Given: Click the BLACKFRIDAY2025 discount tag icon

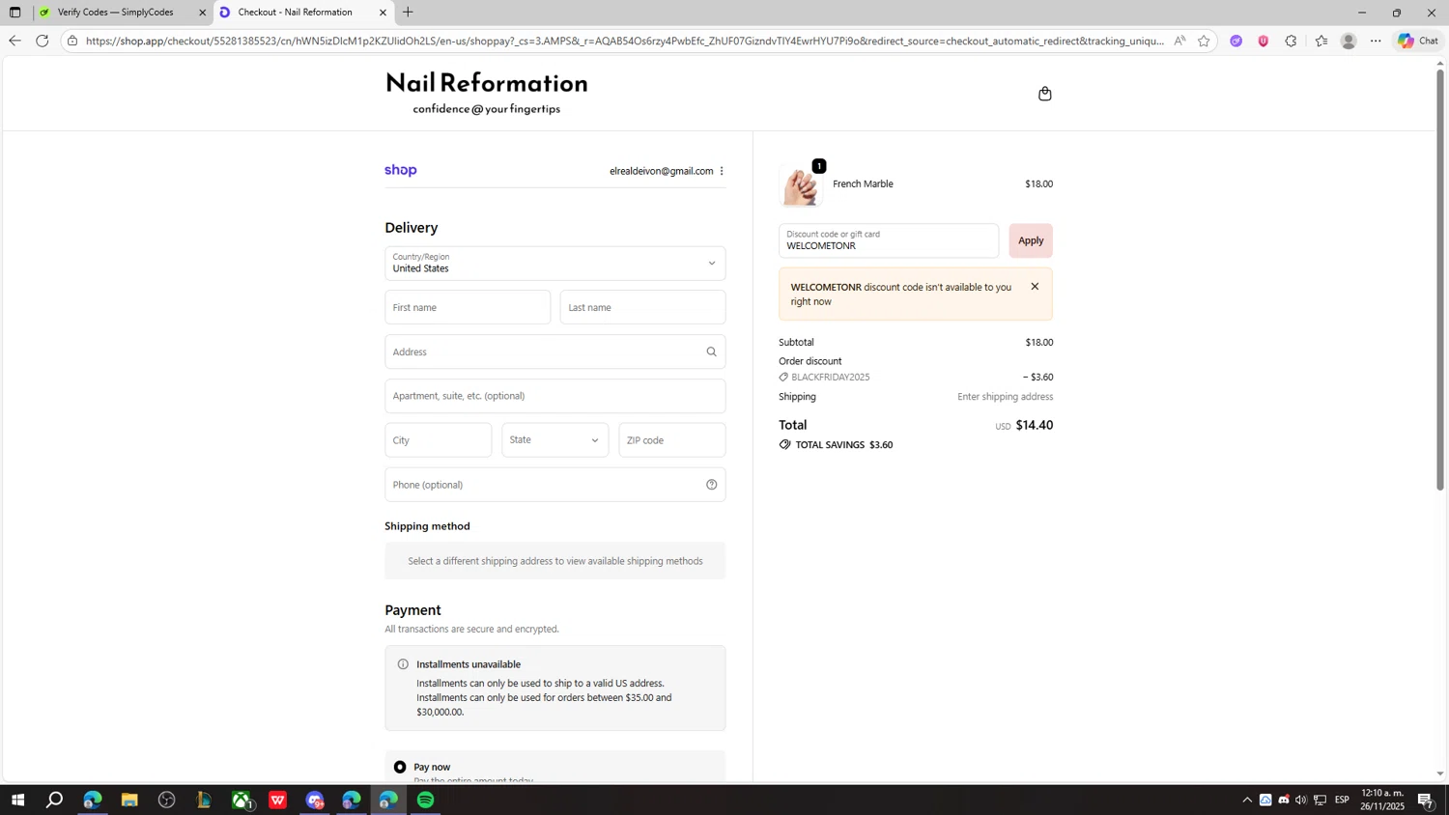Looking at the screenshot, I should [x=783, y=378].
